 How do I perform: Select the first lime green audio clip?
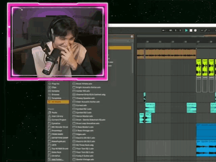[x=199, y=67]
